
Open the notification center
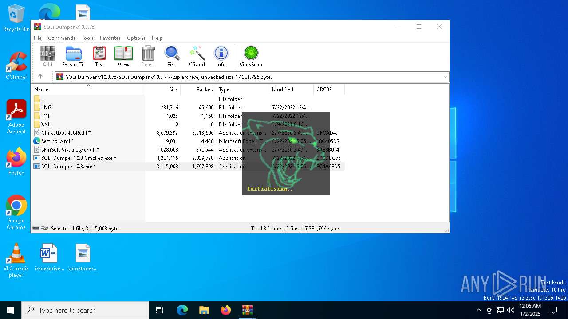coord(553,310)
